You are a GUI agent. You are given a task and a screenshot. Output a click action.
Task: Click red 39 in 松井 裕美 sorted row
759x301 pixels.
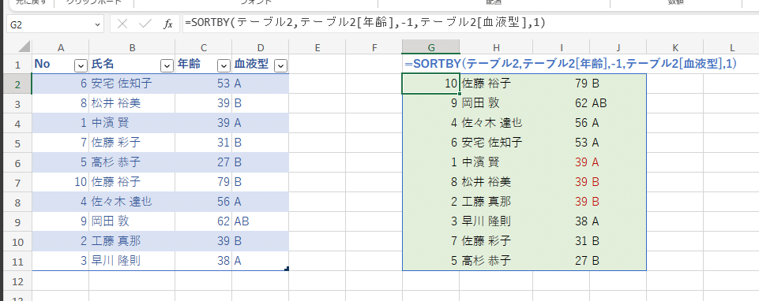click(x=581, y=182)
